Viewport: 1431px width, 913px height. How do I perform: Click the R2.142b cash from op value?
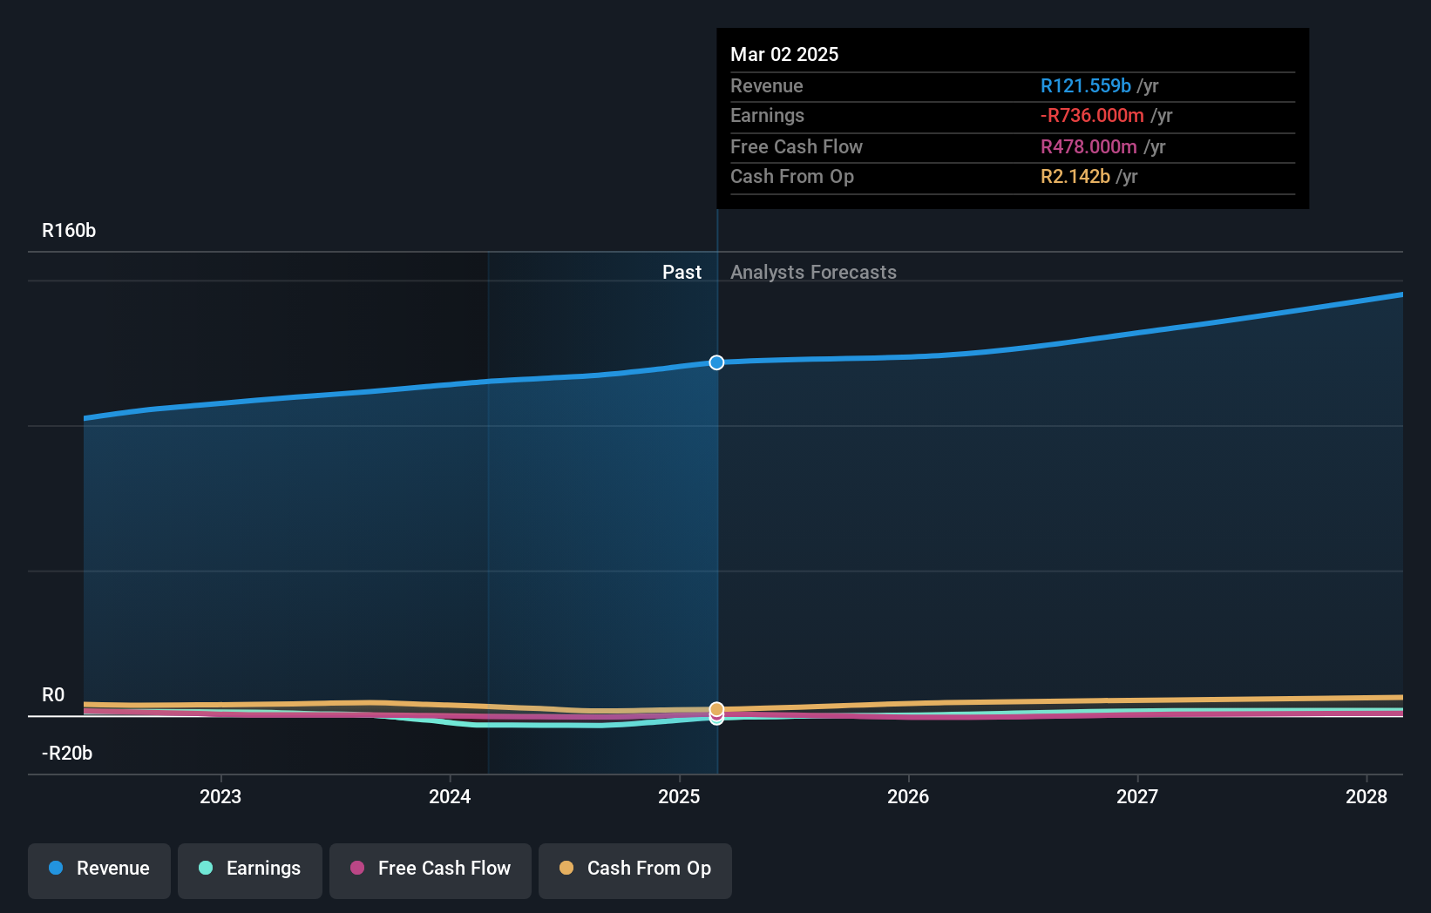coord(1075,177)
